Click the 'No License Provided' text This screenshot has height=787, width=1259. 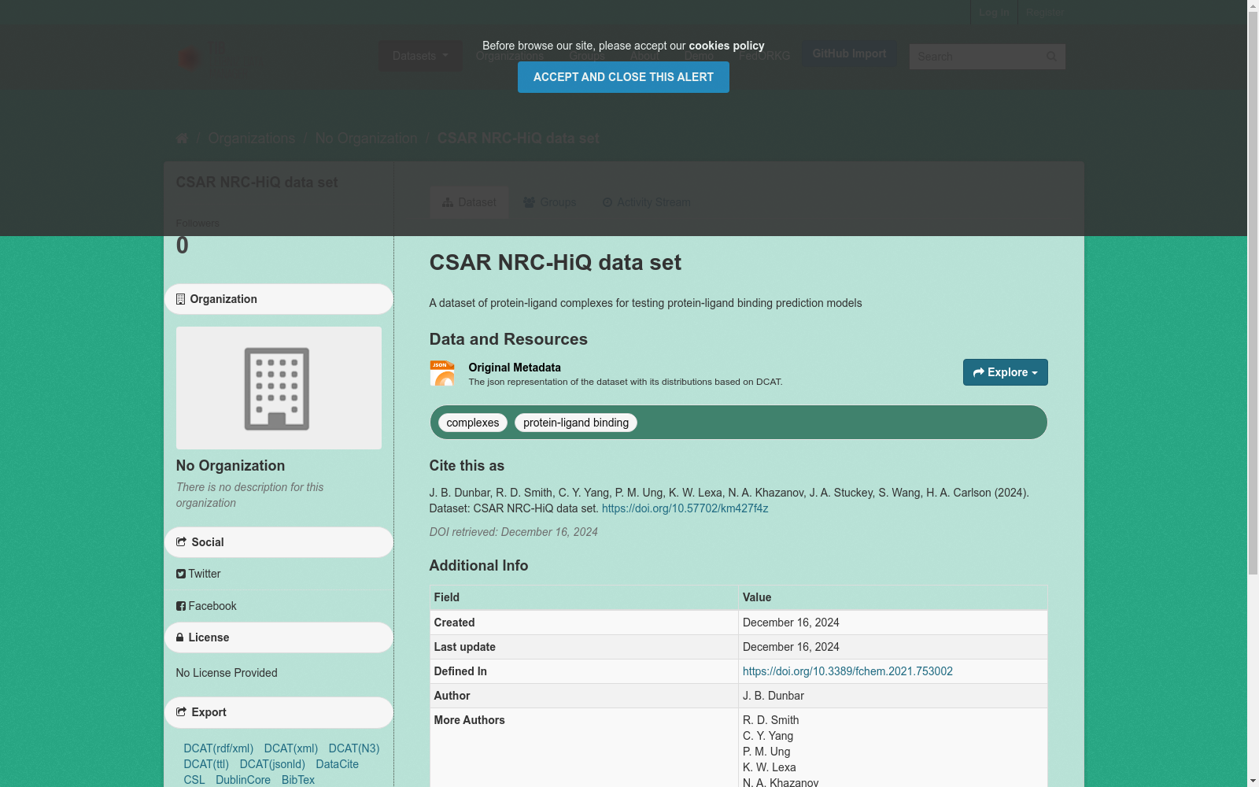(227, 673)
